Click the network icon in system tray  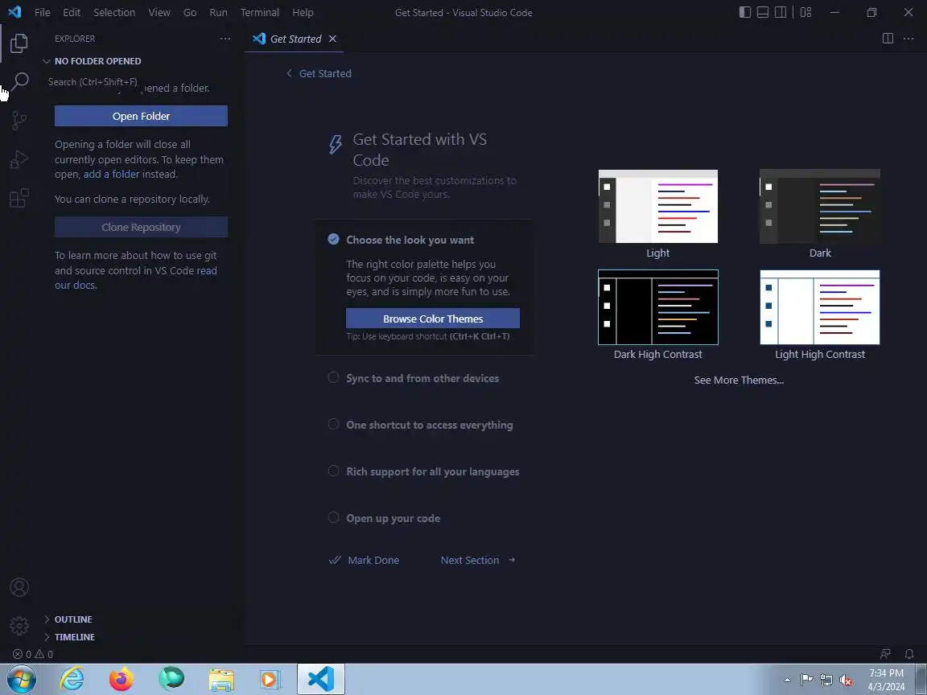tap(826, 680)
